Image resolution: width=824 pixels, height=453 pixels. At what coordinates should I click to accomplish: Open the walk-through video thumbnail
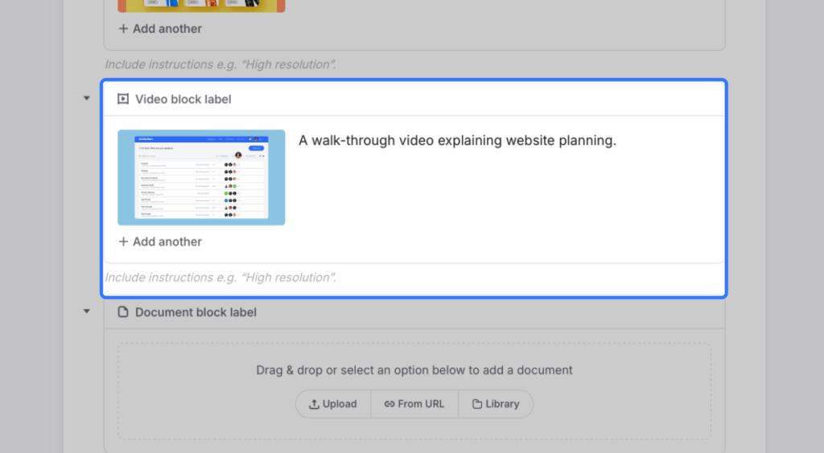tap(201, 178)
